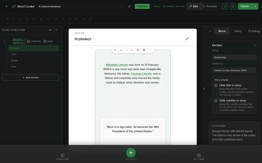Screen dimensions: 262x163
Task: Click the Publish button
Action: (245, 6)
